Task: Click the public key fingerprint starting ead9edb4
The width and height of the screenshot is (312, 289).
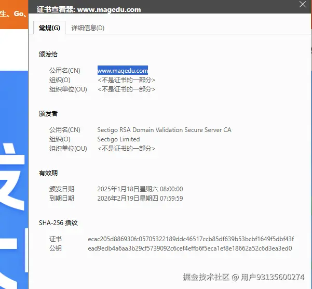Action: click(x=190, y=248)
